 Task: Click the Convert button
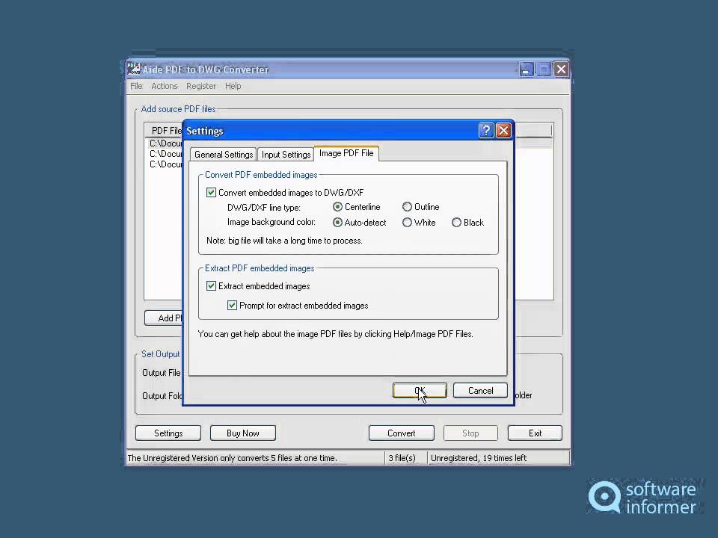tap(401, 433)
